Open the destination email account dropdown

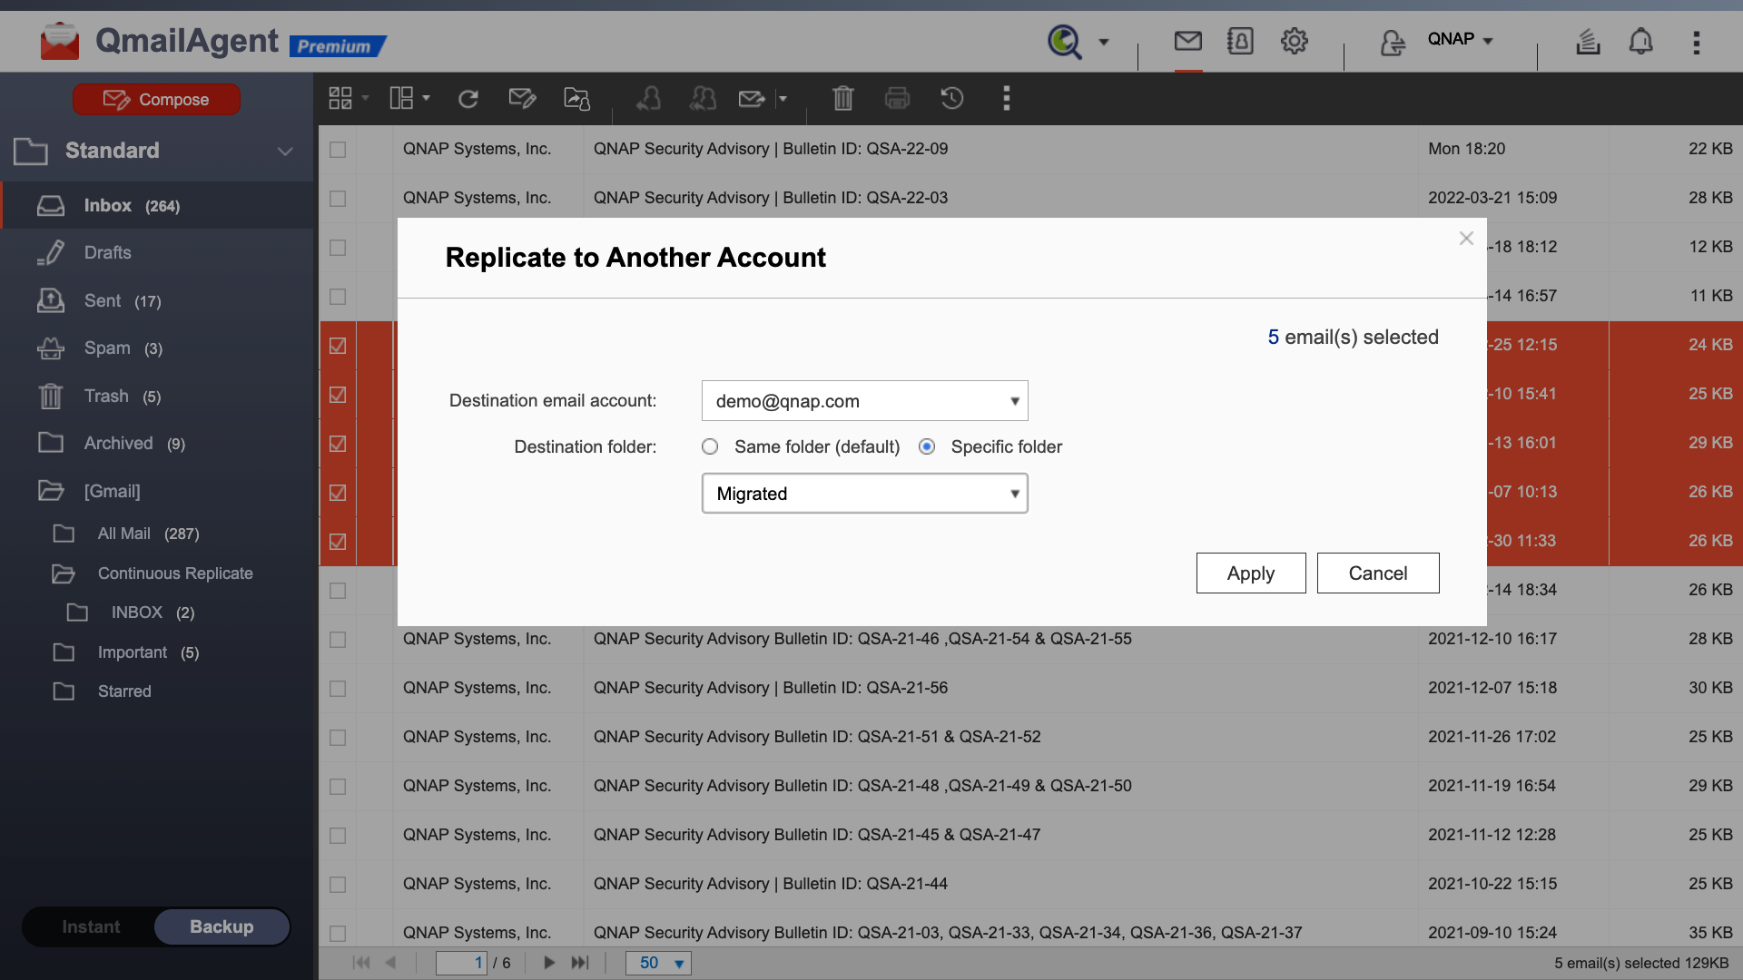(x=864, y=401)
